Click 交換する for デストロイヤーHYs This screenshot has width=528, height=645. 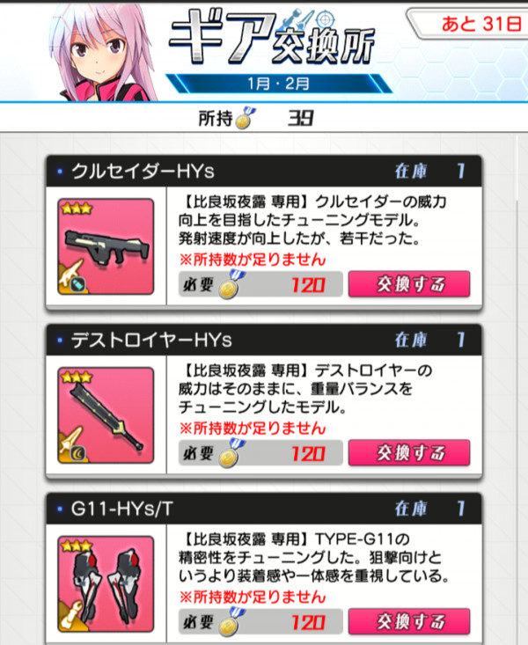click(x=409, y=452)
